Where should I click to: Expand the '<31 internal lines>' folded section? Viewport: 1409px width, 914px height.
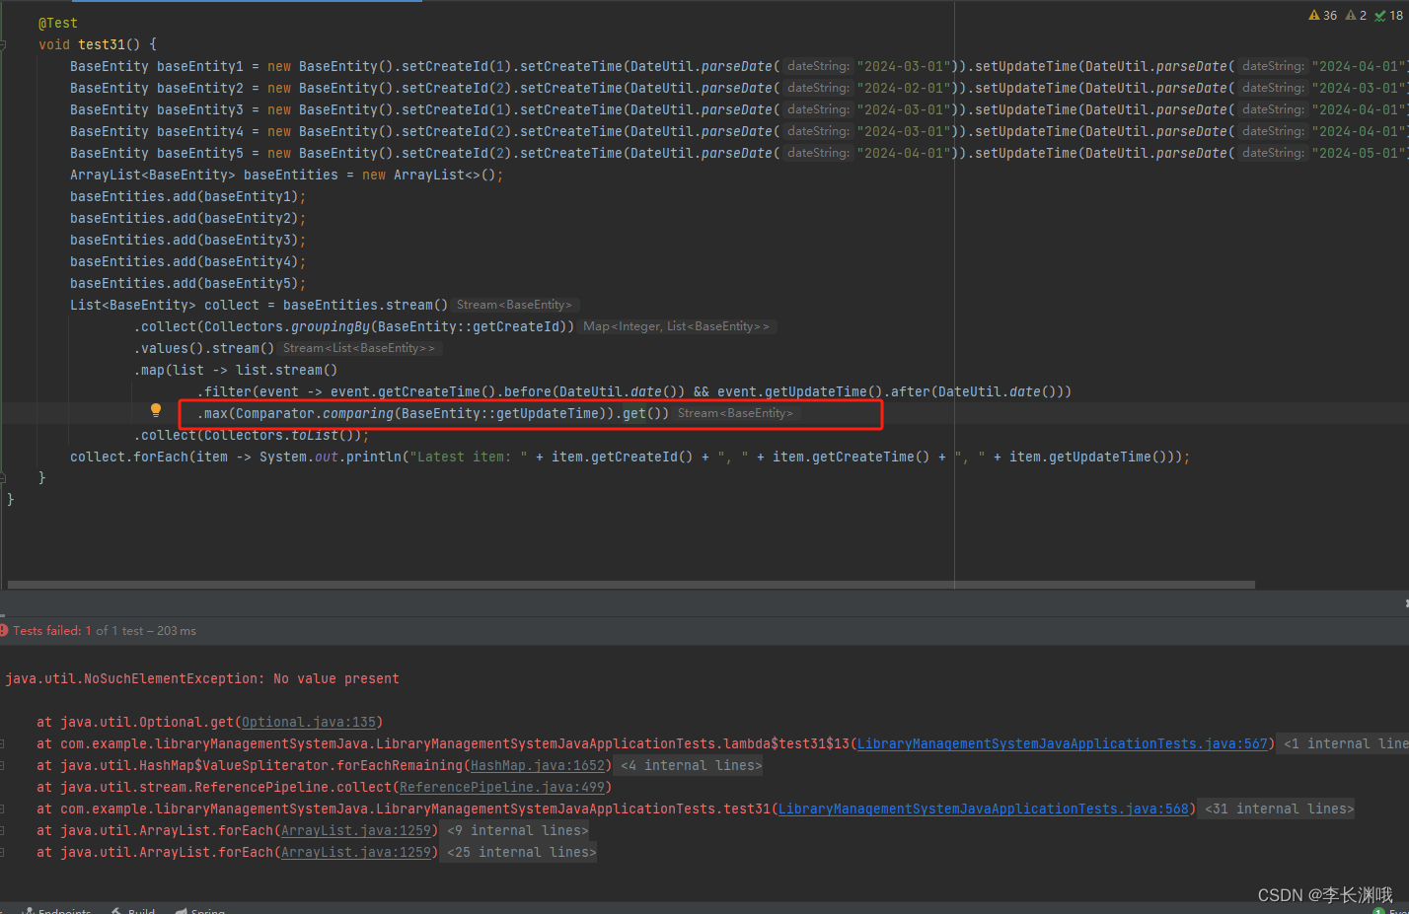point(1280,809)
